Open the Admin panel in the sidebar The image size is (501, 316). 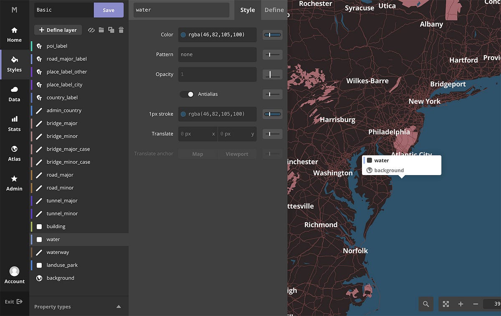click(14, 183)
